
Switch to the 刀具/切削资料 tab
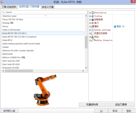point(9,7)
